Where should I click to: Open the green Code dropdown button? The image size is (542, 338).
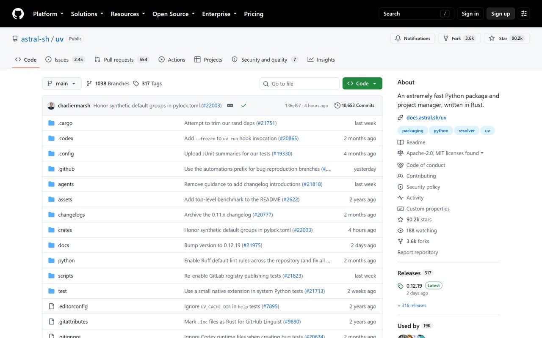coord(362,83)
